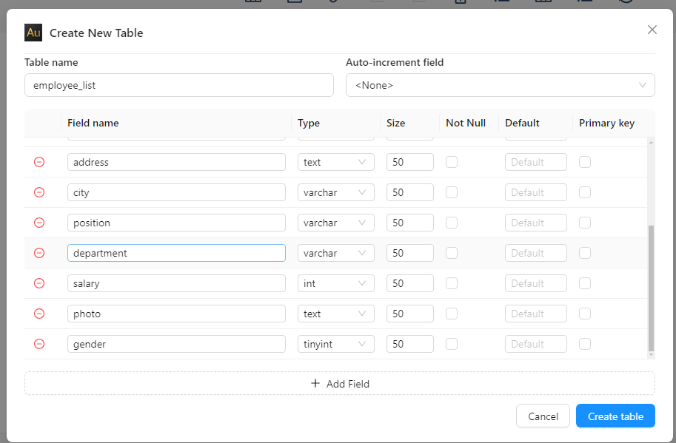Open type dropdown for department field
This screenshot has height=443, width=676.
[x=336, y=253]
